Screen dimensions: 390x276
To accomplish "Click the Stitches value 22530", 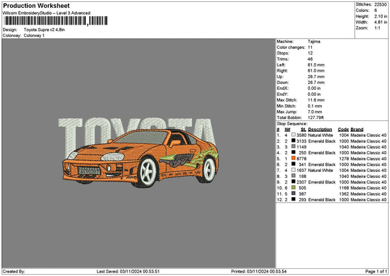I will coord(380,5).
